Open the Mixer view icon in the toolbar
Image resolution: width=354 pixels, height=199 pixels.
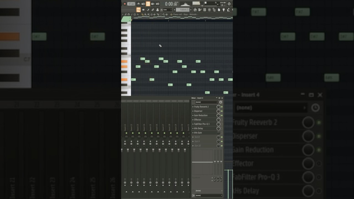point(209,10)
